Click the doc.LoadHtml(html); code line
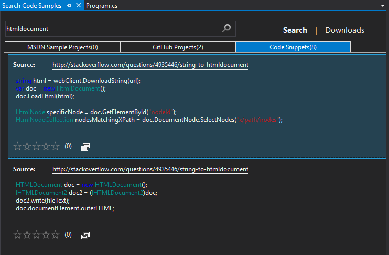 pyautogui.click(x=45, y=96)
